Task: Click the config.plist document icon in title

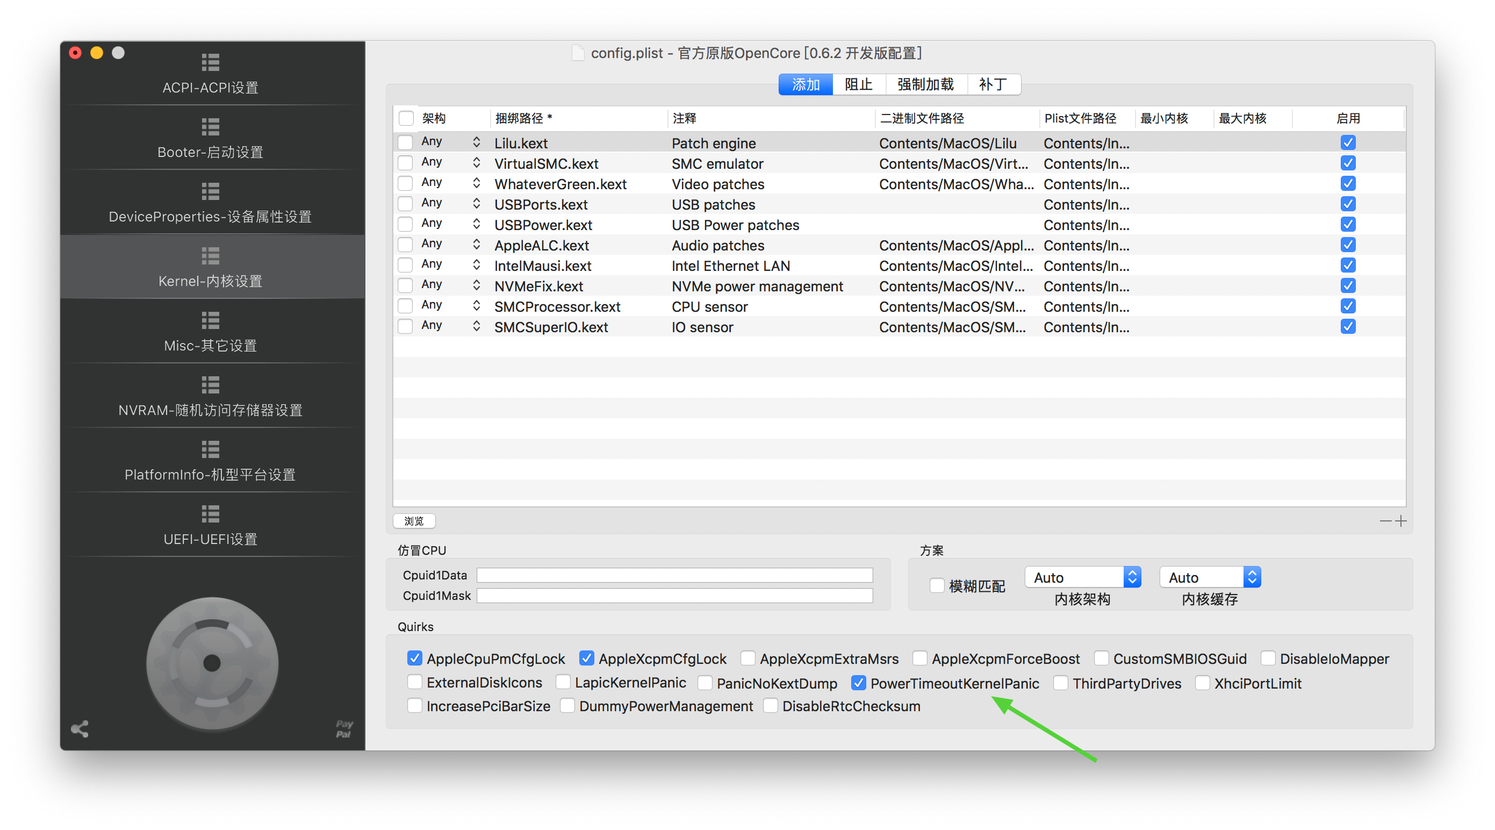Action: pos(578,53)
